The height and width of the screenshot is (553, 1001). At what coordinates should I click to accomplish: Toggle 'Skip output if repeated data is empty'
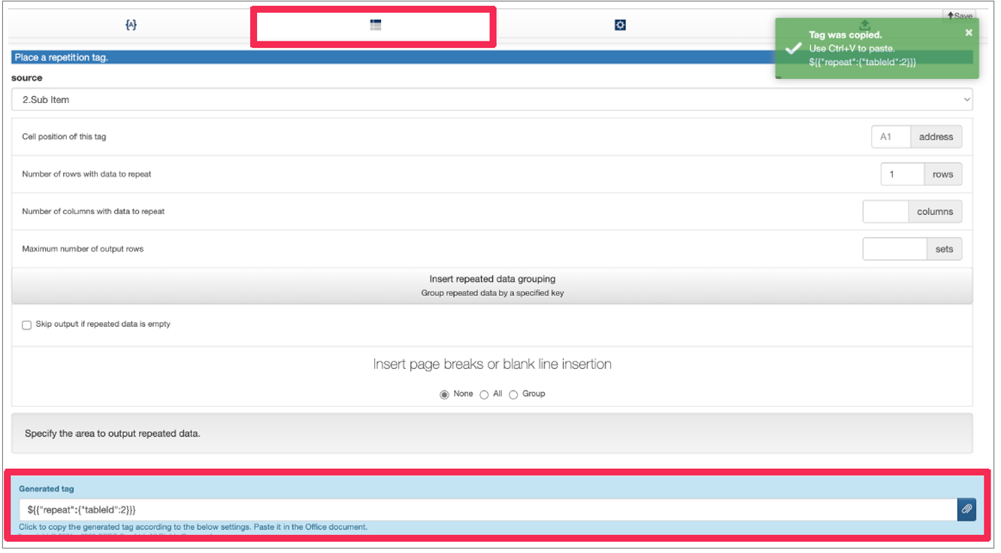click(27, 325)
